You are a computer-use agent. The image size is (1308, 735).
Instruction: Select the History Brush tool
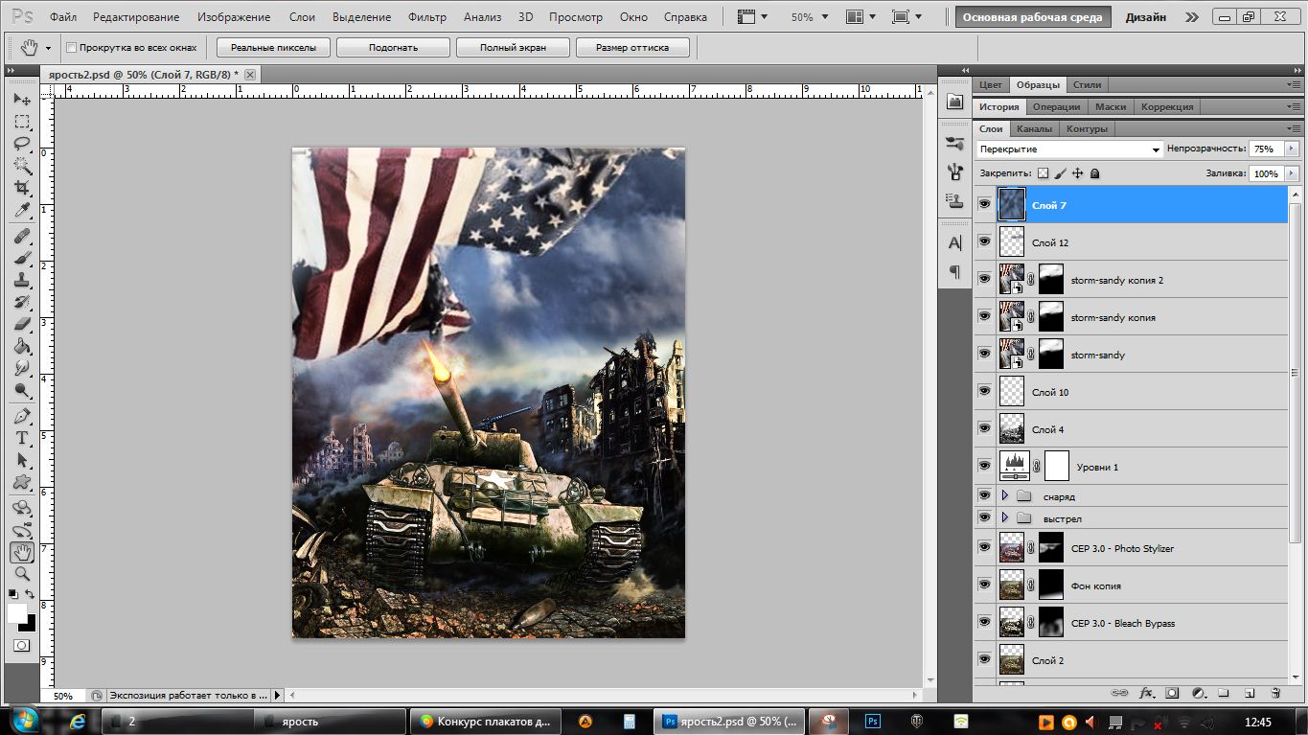(x=22, y=302)
